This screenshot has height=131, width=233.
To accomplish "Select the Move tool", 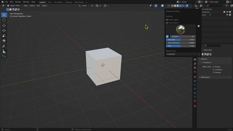I will click(4, 25).
